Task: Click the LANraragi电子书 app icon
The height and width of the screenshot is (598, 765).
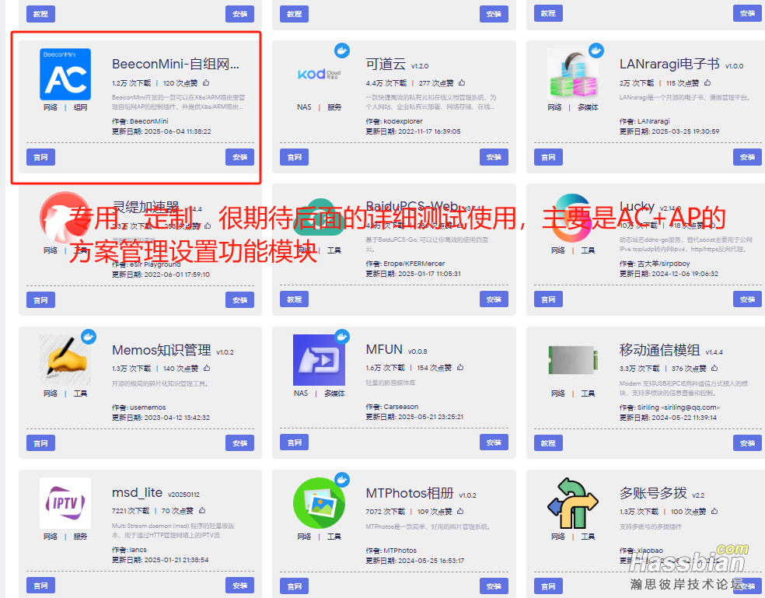Action: tap(573, 74)
